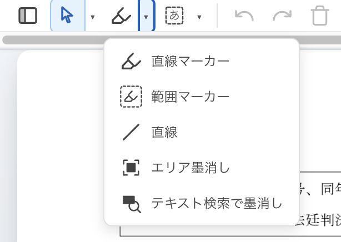Viewport: 341px width, 242px height.
Task: Open dropdown arrow next to pointer tool
Action: pyautogui.click(x=93, y=17)
